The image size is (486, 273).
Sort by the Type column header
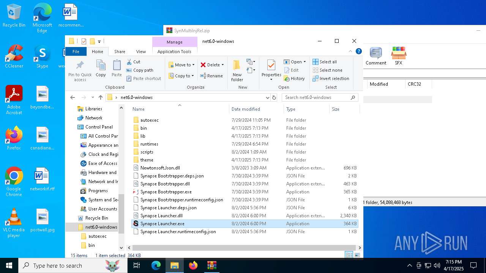306,109
